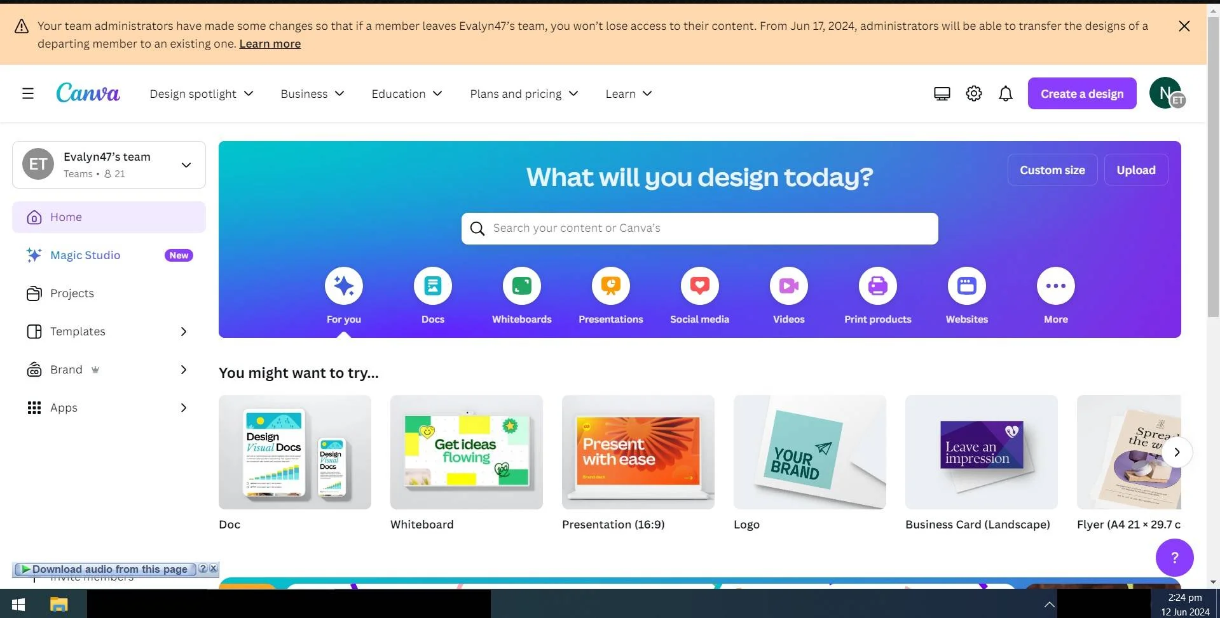The image size is (1220, 618).
Task: Open the desktop app monitor icon
Action: [942, 94]
